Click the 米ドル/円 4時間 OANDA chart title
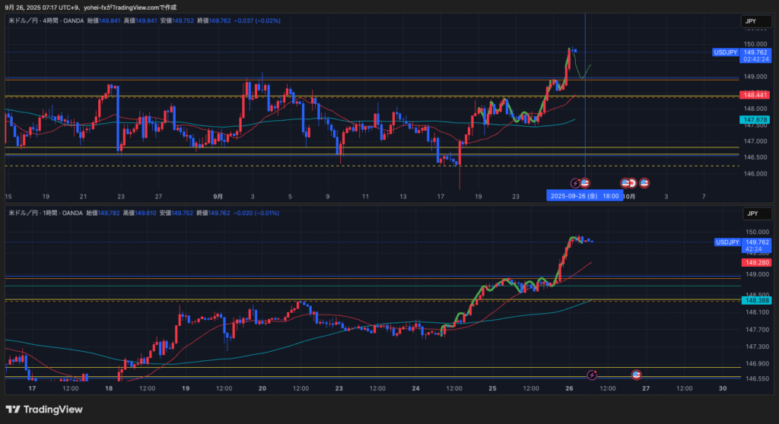The image size is (779, 424). pyautogui.click(x=44, y=21)
